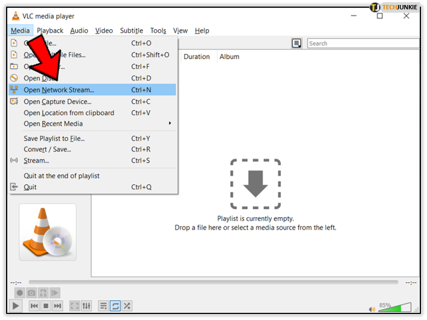Select Open Capture Device entry

(x=92, y=101)
